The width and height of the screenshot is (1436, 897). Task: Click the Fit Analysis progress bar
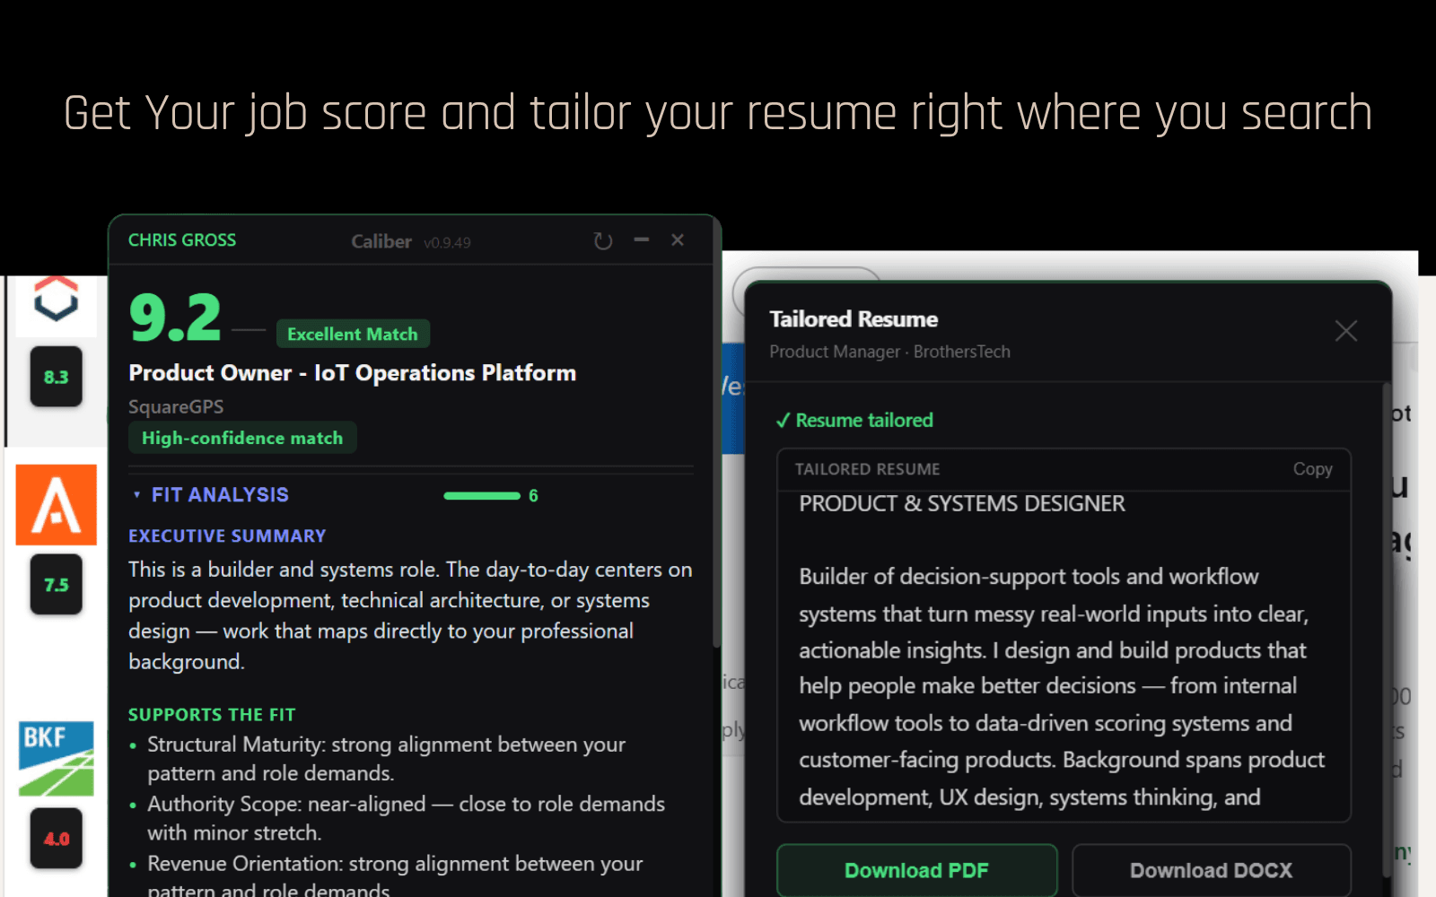[482, 496]
